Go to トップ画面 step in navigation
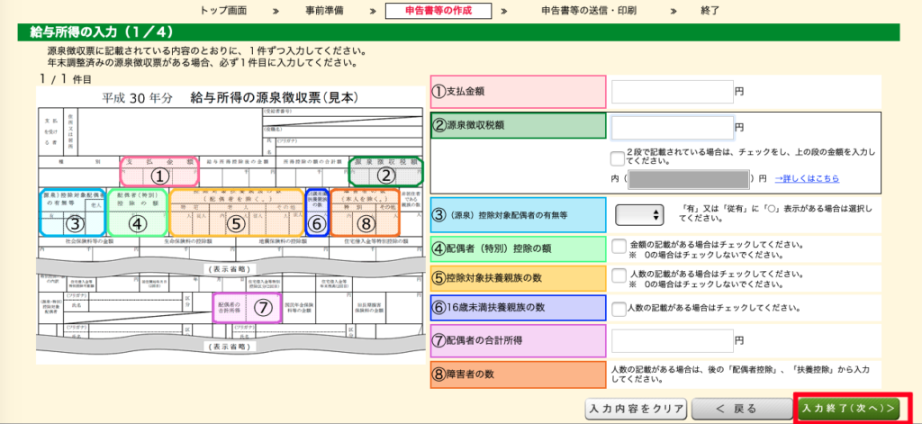 click(222, 11)
